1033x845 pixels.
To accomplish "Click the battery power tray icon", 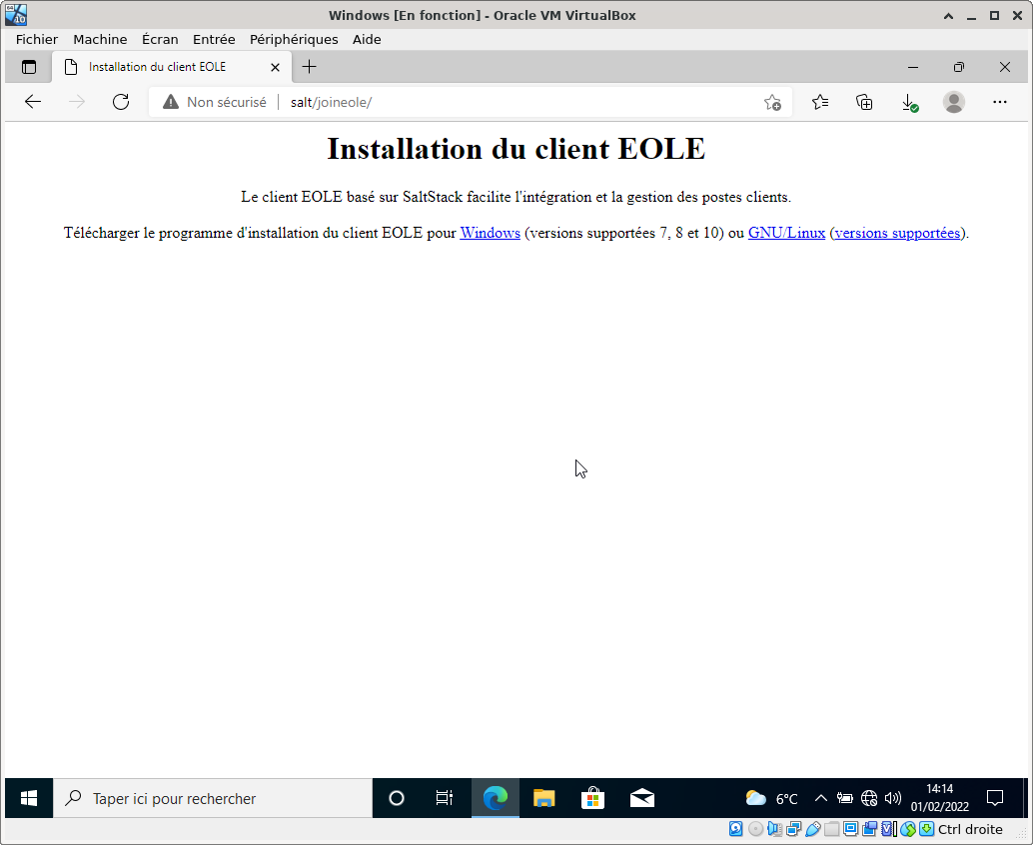I will [844, 798].
